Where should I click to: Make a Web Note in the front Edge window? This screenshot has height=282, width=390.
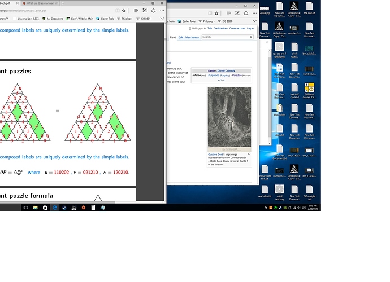(x=145, y=11)
